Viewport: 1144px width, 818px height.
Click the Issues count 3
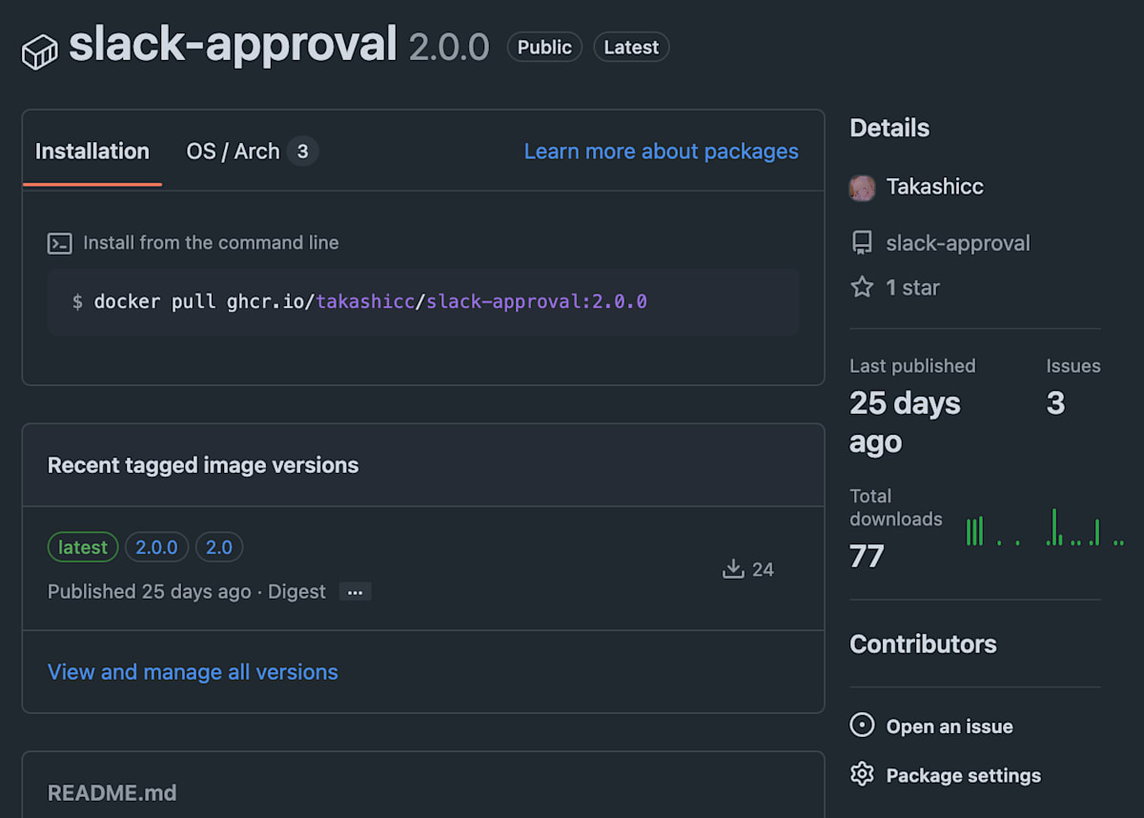(1055, 403)
